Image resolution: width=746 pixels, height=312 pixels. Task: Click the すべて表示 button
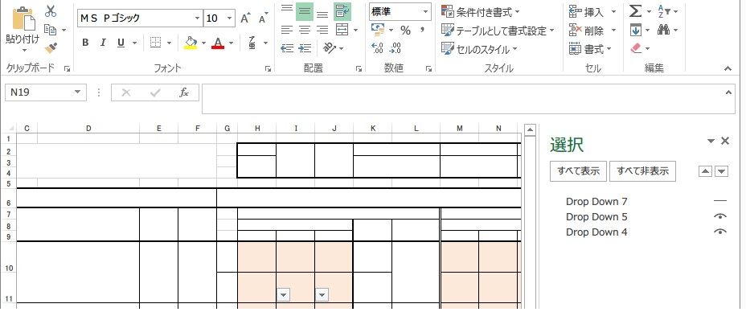click(x=578, y=171)
